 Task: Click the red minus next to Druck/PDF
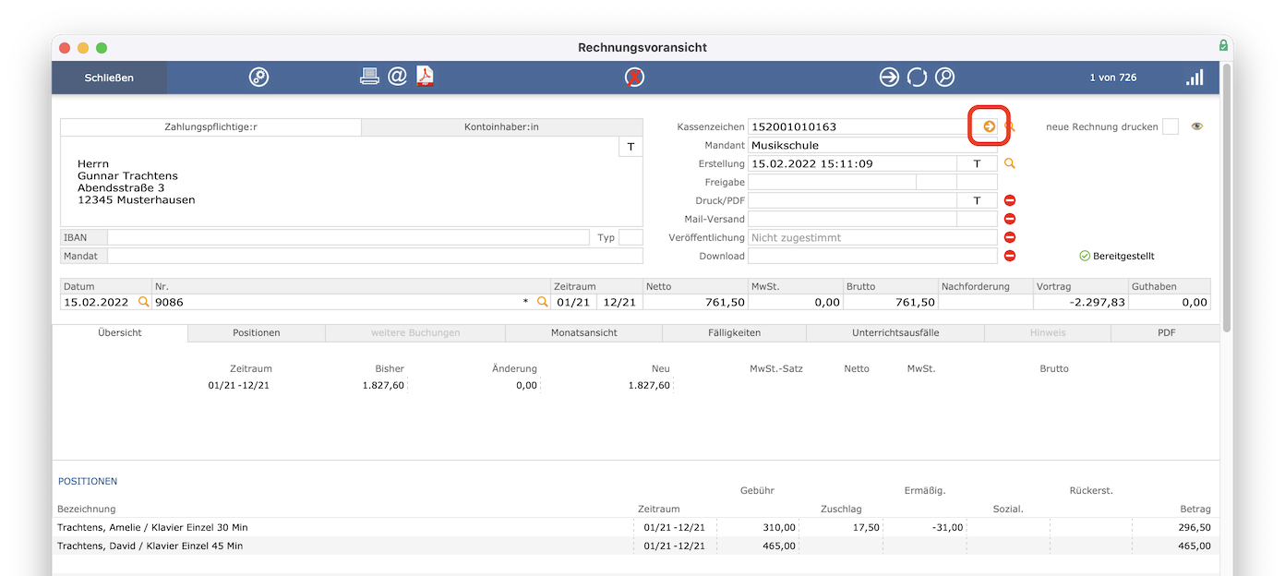coord(1010,200)
